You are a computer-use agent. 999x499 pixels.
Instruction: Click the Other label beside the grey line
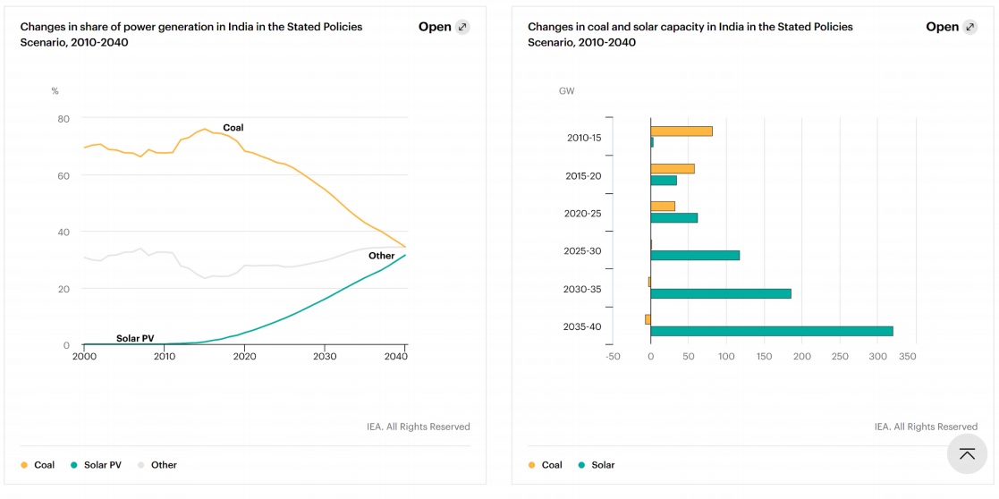click(382, 256)
